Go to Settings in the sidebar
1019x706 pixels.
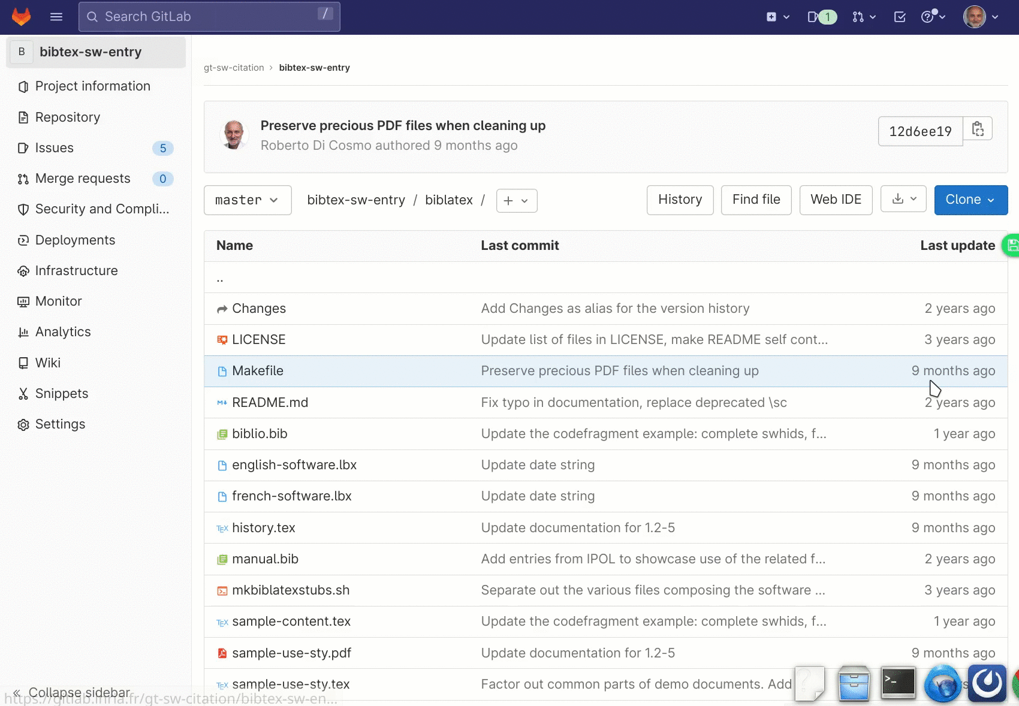pyautogui.click(x=60, y=424)
